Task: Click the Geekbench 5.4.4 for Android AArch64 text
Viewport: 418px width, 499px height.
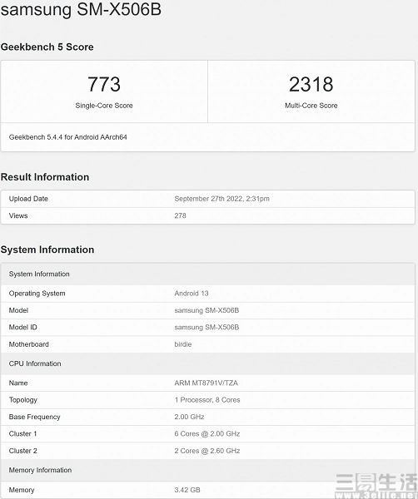Action: tap(67, 137)
